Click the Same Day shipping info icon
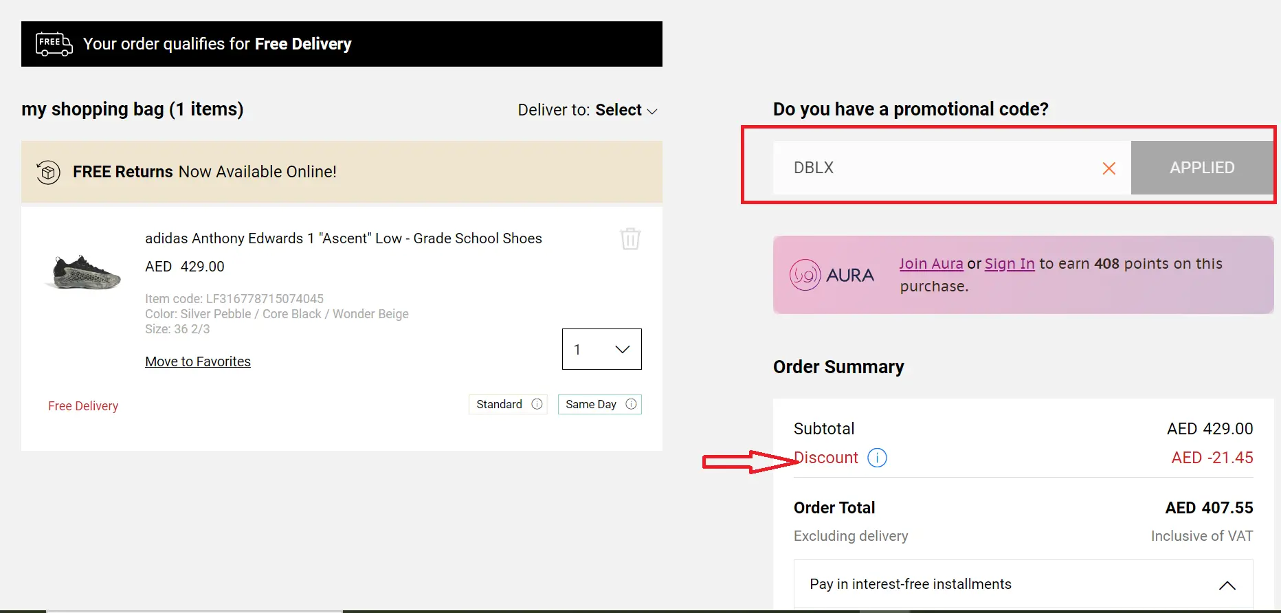 tap(631, 404)
